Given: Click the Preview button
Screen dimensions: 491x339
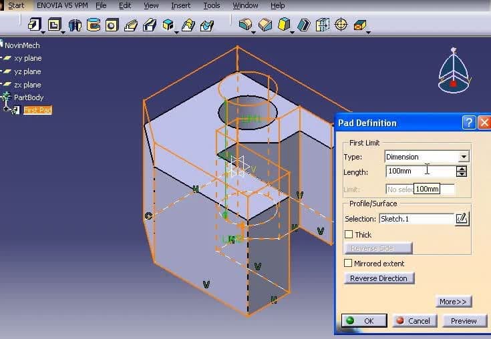Looking at the screenshot, I should point(464,320).
